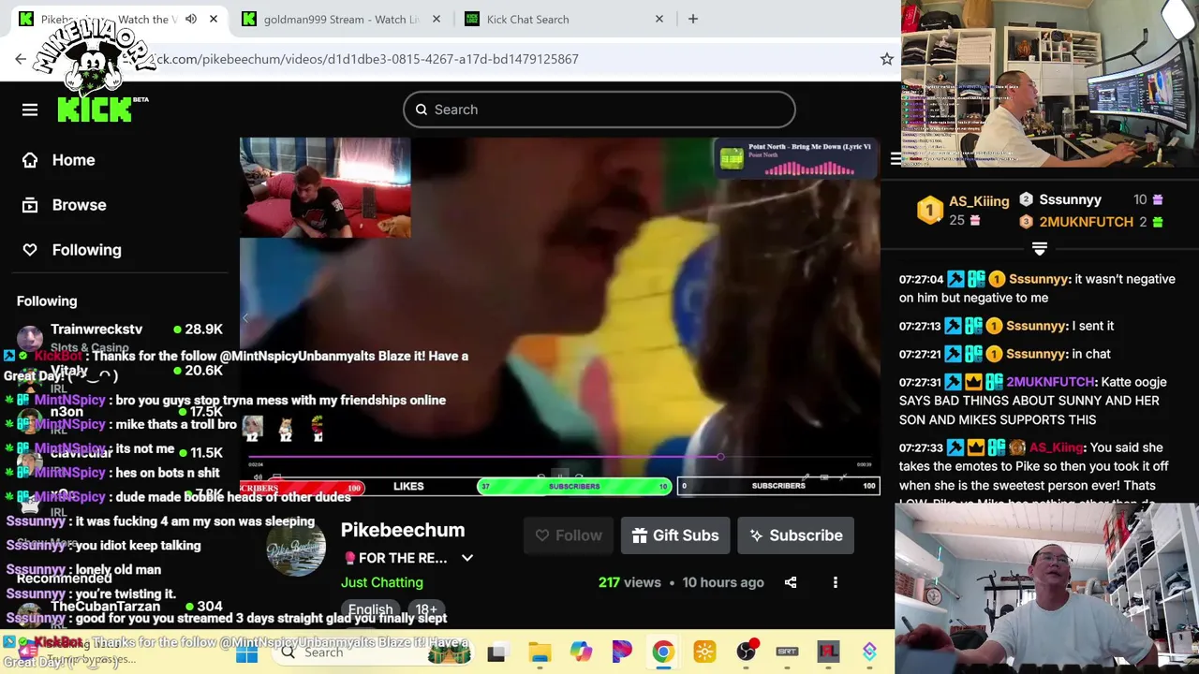Open the FL app on taskbar
This screenshot has width=1199, height=674.
point(829,652)
